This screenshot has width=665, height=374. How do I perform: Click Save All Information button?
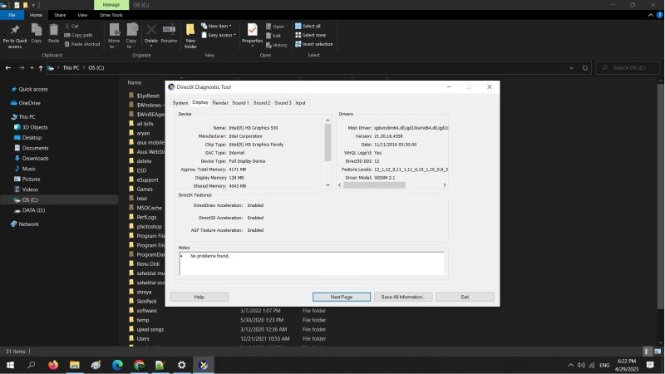[x=403, y=297]
